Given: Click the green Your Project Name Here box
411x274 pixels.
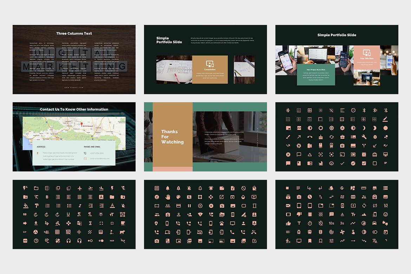Looking at the screenshot, I should coord(316,74).
